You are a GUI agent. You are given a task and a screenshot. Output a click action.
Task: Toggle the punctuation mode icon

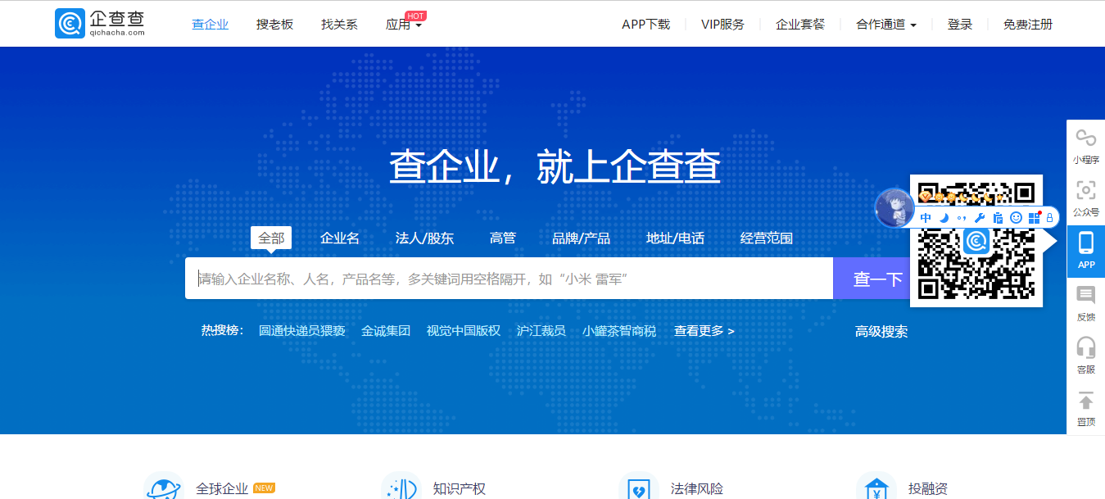pos(962,218)
